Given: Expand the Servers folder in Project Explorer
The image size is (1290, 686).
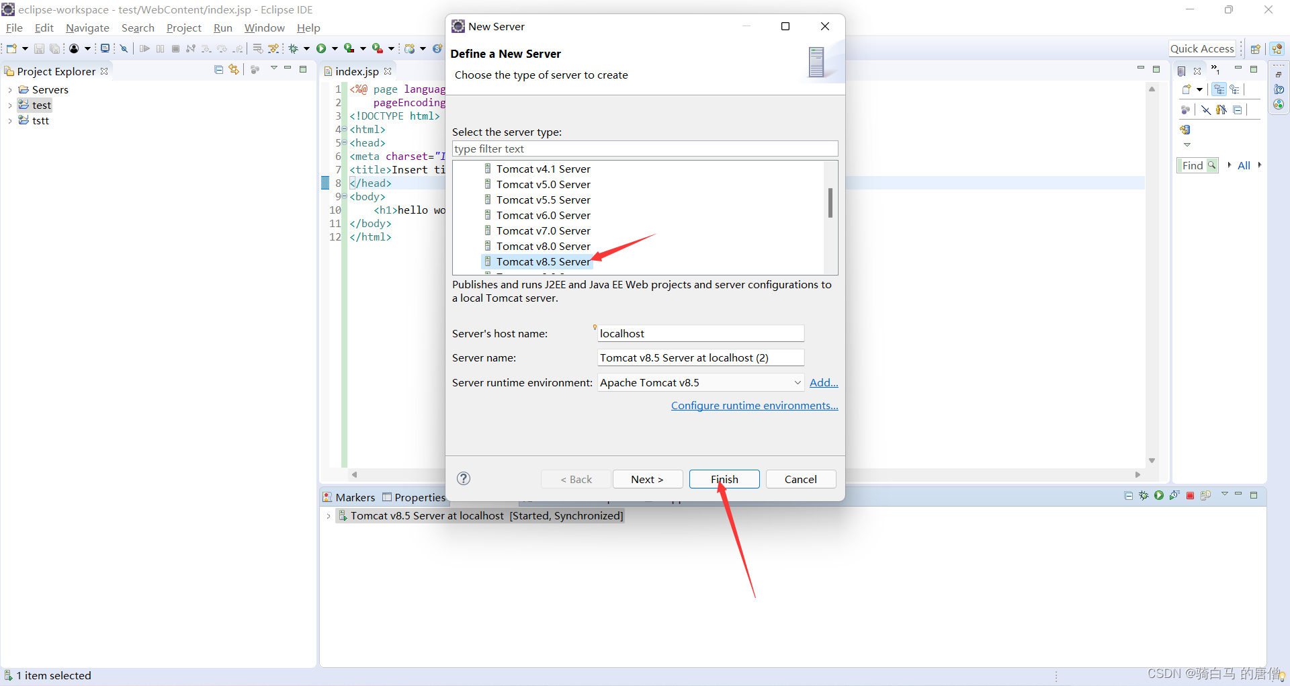Looking at the screenshot, I should coord(10,90).
